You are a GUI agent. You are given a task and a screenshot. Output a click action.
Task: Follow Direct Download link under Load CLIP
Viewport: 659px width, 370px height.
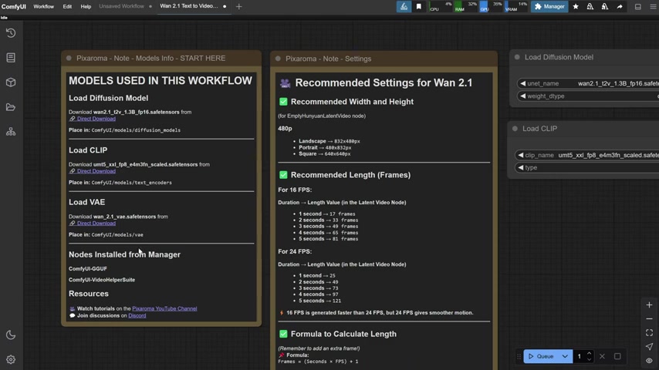point(96,171)
